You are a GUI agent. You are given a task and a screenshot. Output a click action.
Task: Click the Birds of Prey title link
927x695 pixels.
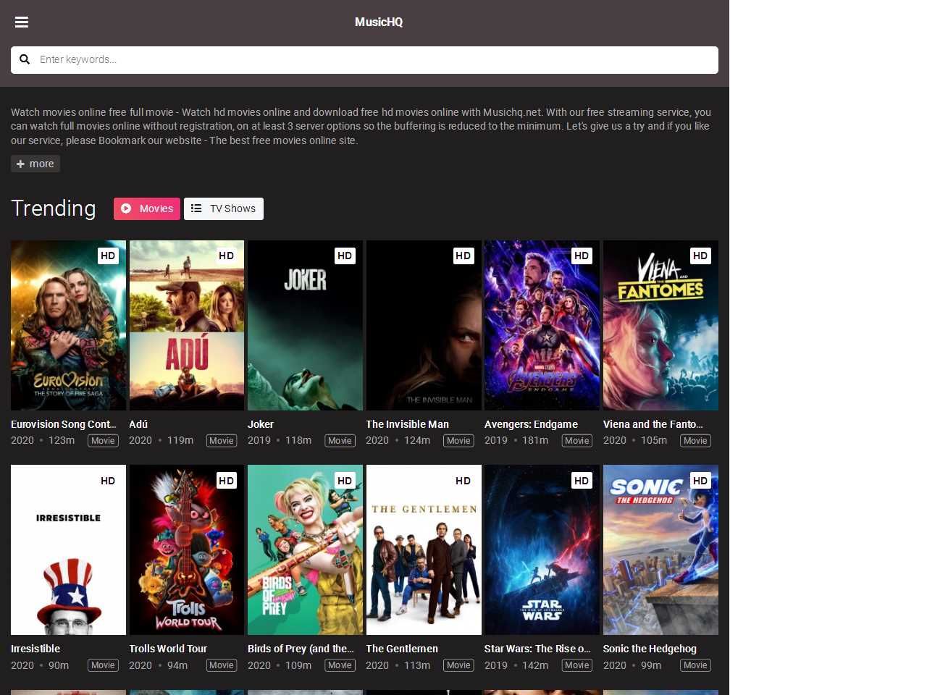coord(301,649)
